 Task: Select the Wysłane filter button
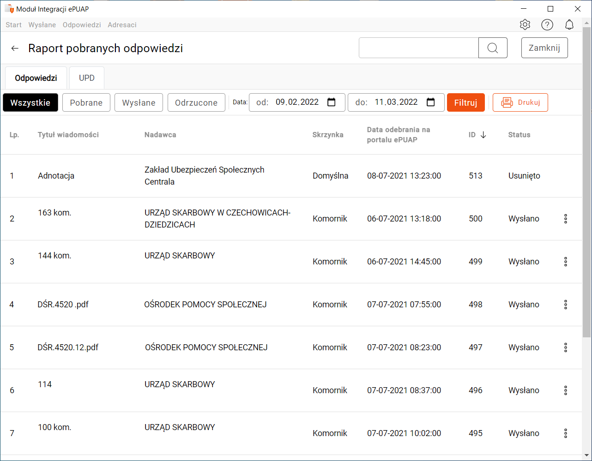[x=139, y=102]
